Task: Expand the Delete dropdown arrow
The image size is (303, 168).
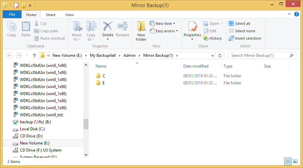Action: coord(108,39)
